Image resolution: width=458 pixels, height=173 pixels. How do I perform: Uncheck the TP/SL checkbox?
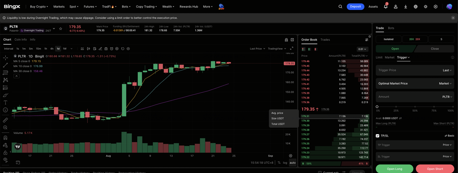click(x=377, y=136)
